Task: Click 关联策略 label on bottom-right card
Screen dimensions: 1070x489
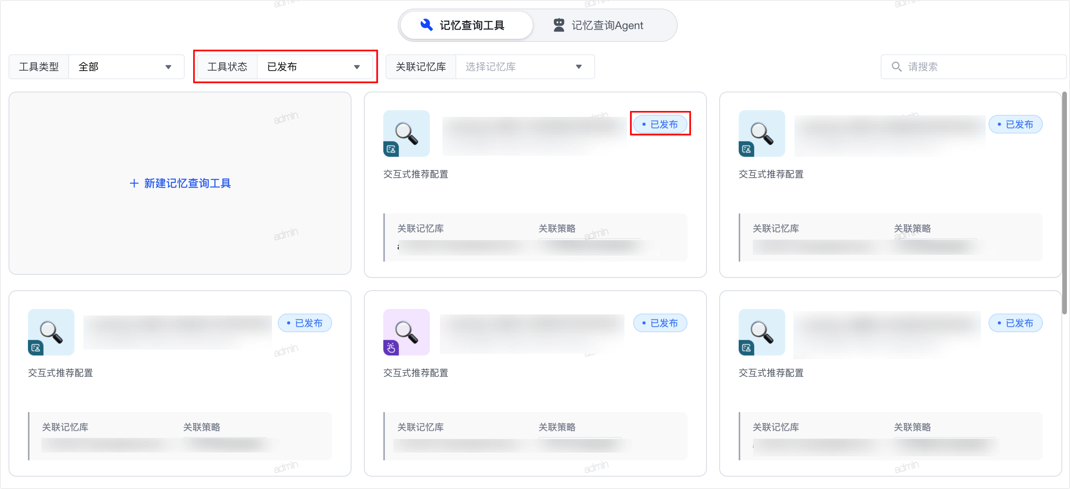Action: click(912, 427)
